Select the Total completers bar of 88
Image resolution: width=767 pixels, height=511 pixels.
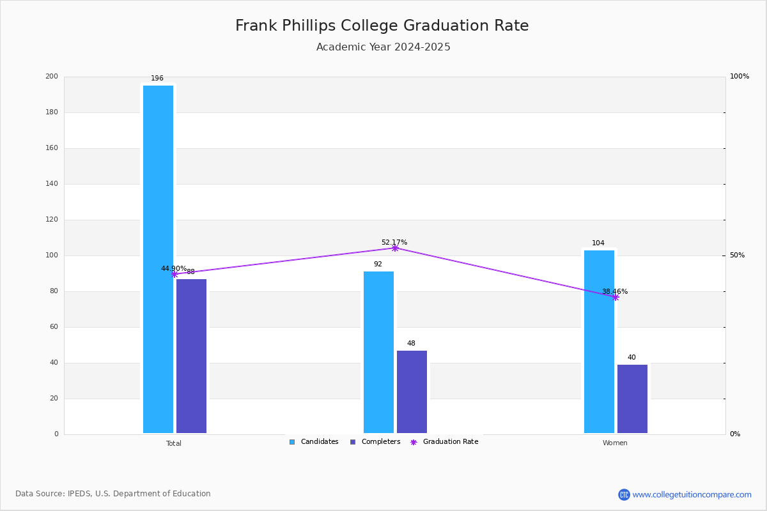coord(191,356)
